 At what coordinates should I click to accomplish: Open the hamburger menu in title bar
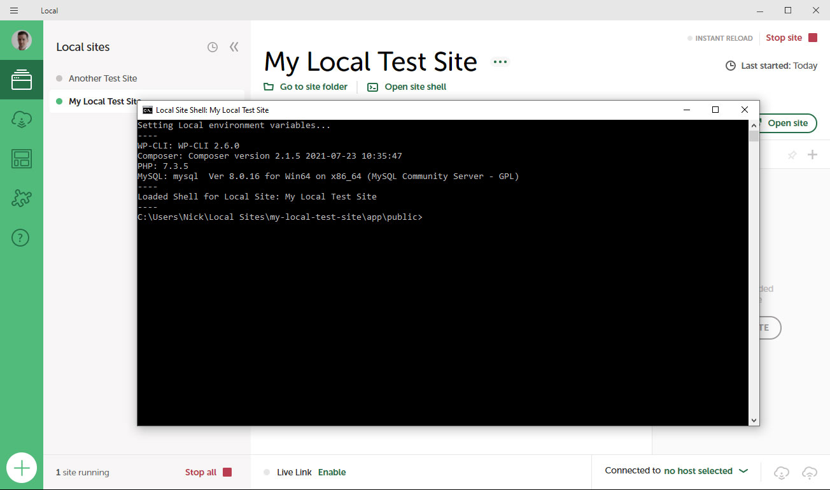click(x=14, y=10)
